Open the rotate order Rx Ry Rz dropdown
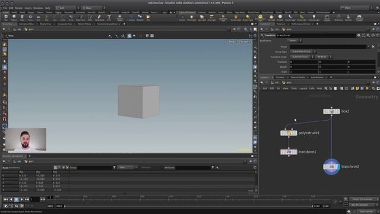Viewport: 380px width, 214px height. pyautogui.click(x=323, y=57)
